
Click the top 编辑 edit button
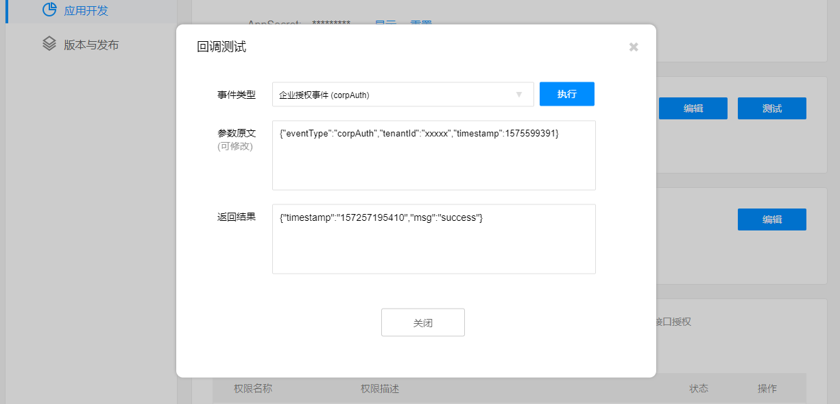[693, 108]
